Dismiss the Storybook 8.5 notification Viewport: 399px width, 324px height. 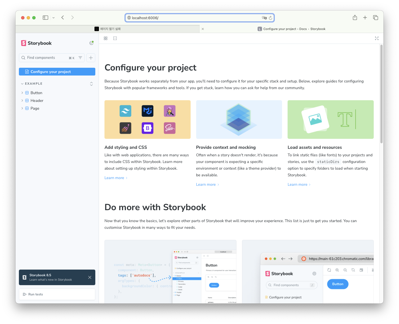(x=90, y=277)
